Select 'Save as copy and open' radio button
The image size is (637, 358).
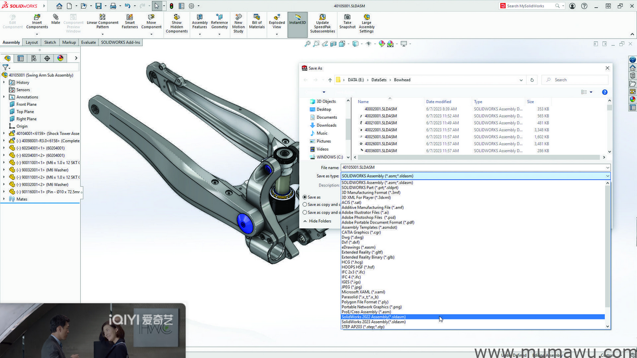(x=305, y=213)
